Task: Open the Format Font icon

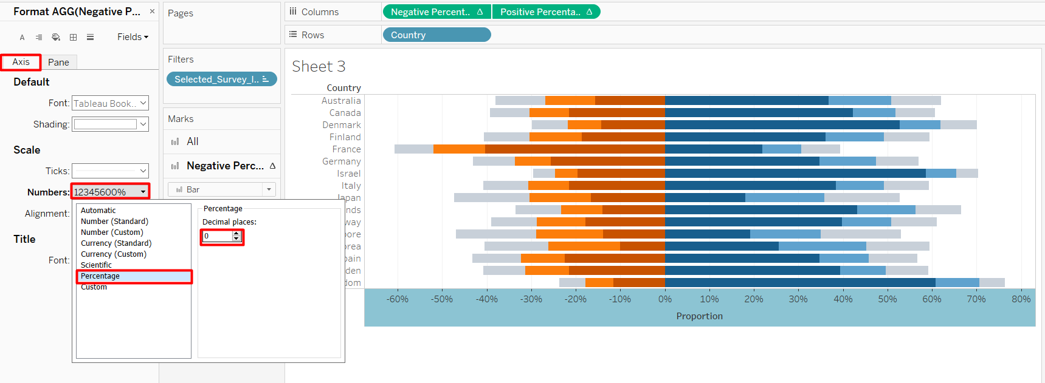Action: pos(22,38)
